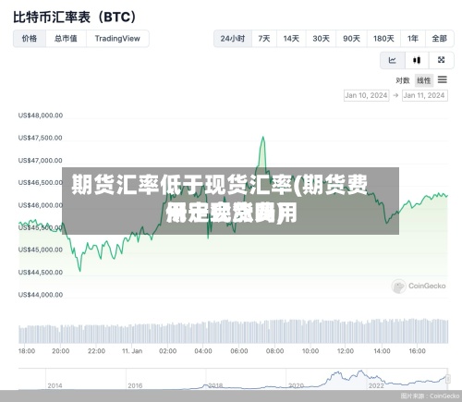This screenshot has width=462, height=402.
Task: Choose the 14天 time range
Action: point(291,39)
